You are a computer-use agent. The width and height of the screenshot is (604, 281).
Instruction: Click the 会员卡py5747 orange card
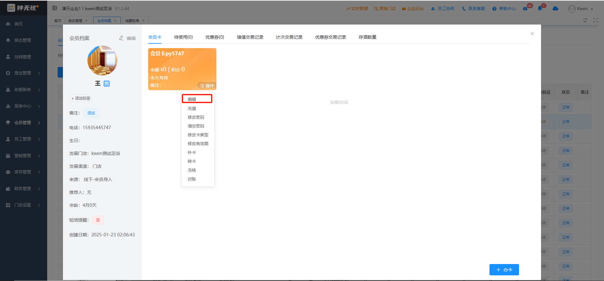pos(182,69)
